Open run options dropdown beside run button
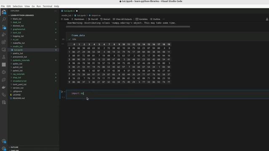The height and width of the screenshot is (151, 269). 65,92
